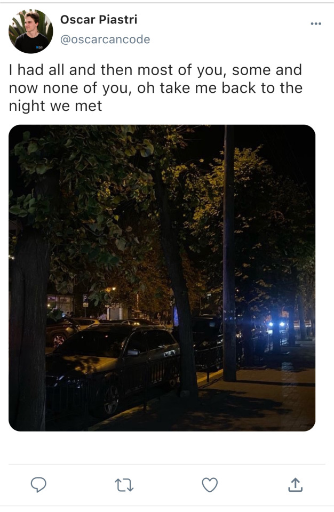The width and height of the screenshot is (334, 512).
Task: Open the Oscar Piastri display name
Action: [x=99, y=20]
